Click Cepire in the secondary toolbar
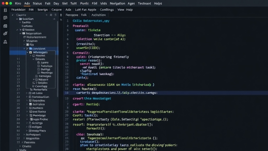 57,10
